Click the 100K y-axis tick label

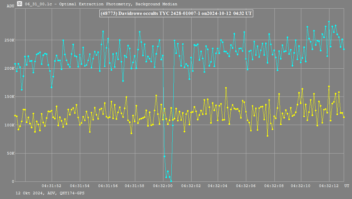click(x=9, y=125)
